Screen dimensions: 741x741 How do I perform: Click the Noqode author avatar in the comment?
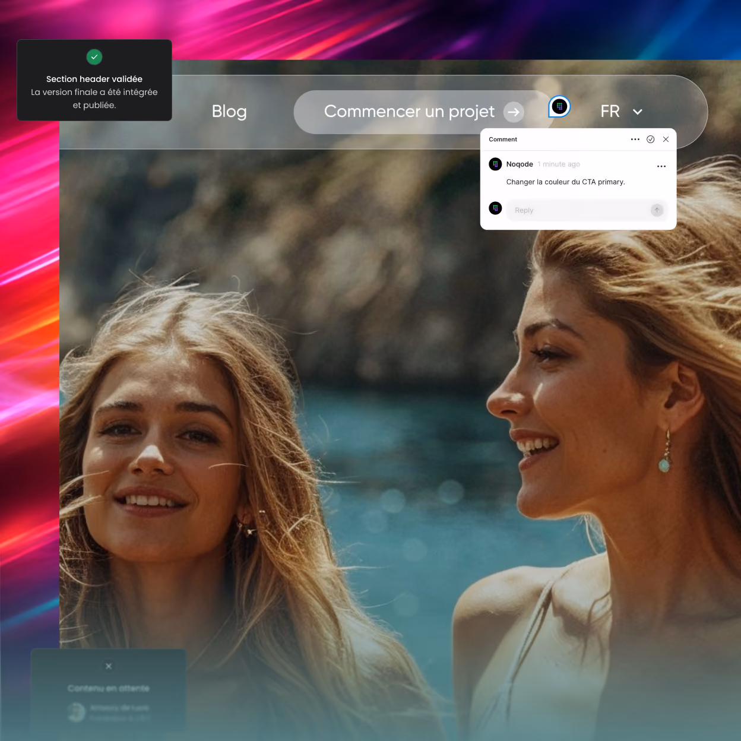coord(495,164)
